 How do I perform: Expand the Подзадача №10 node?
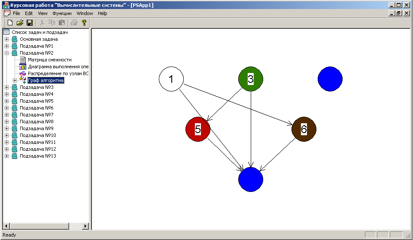[6, 135]
